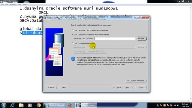Click the volume speaker tray icon
The width and height of the screenshot is (192, 108).
178,105
